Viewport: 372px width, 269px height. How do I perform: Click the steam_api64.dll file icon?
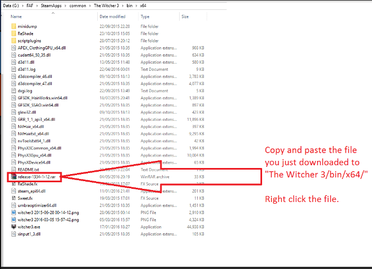tap(14, 191)
